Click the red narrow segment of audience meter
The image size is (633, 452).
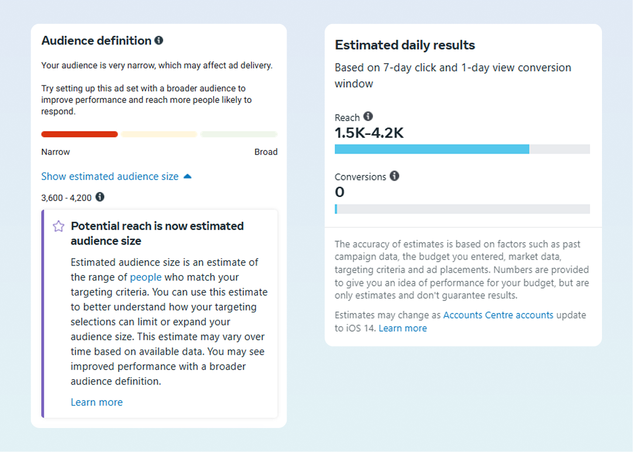pos(80,134)
